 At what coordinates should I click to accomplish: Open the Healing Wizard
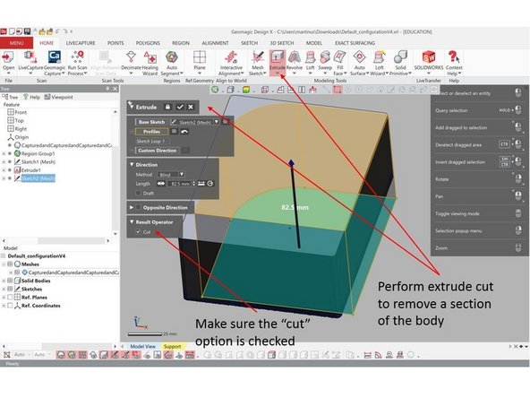pyautogui.click(x=150, y=56)
